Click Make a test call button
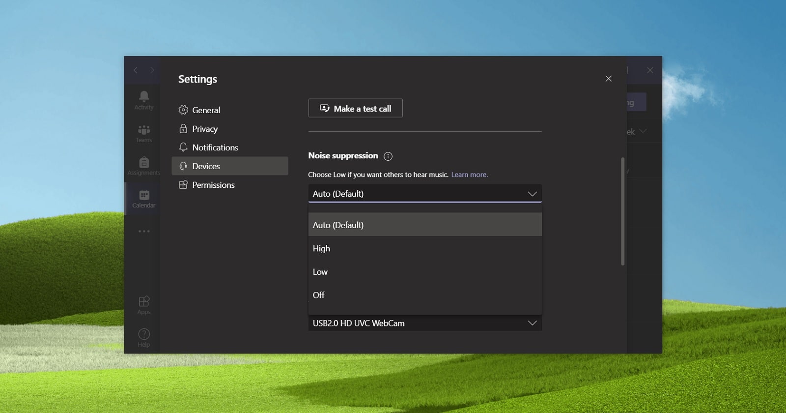The height and width of the screenshot is (413, 786). pyautogui.click(x=356, y=108)
